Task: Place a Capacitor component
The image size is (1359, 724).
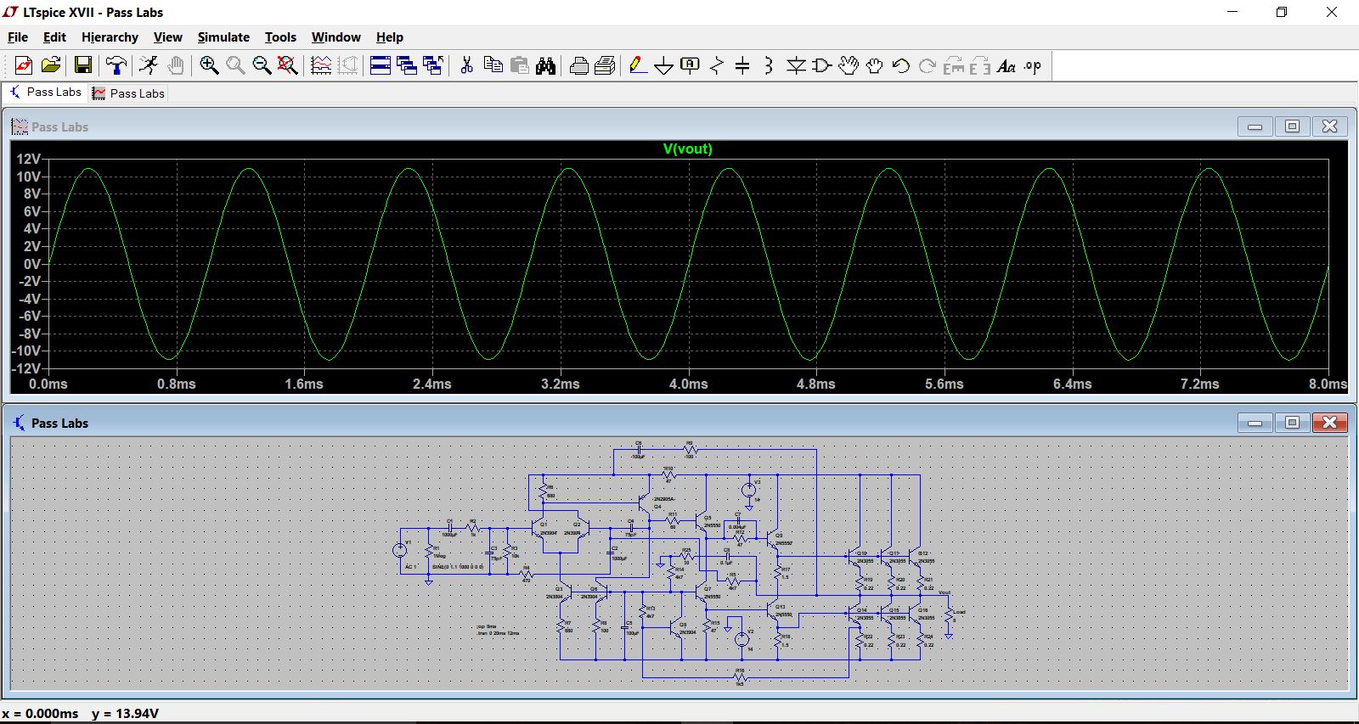Action: click(742, 65)
